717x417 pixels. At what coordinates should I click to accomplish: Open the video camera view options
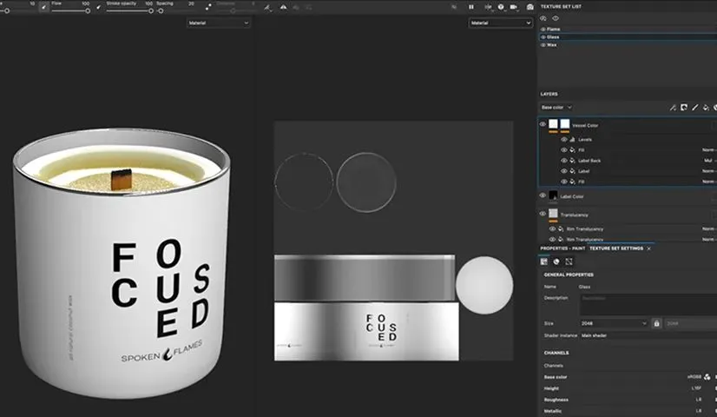coord(514,7)
